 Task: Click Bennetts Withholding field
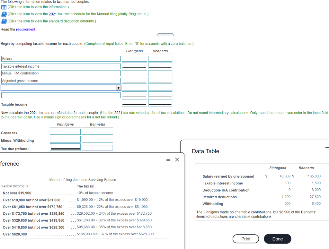[x=97, y=139]
